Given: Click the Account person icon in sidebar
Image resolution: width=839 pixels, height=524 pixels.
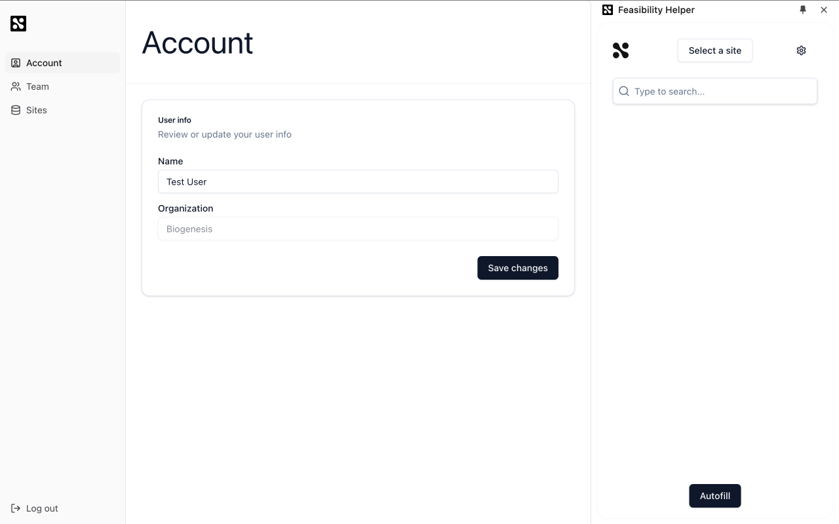Looking at the screenshot, I should [16, 63].
